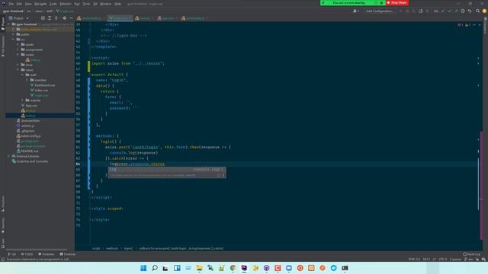Expand the components folder
The width and height of the screenshot is (488, 274).
tap(18, 49)
